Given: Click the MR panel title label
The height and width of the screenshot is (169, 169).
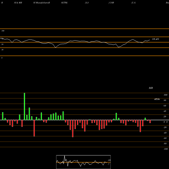Looking at the screenshot, I should point(151,88).
